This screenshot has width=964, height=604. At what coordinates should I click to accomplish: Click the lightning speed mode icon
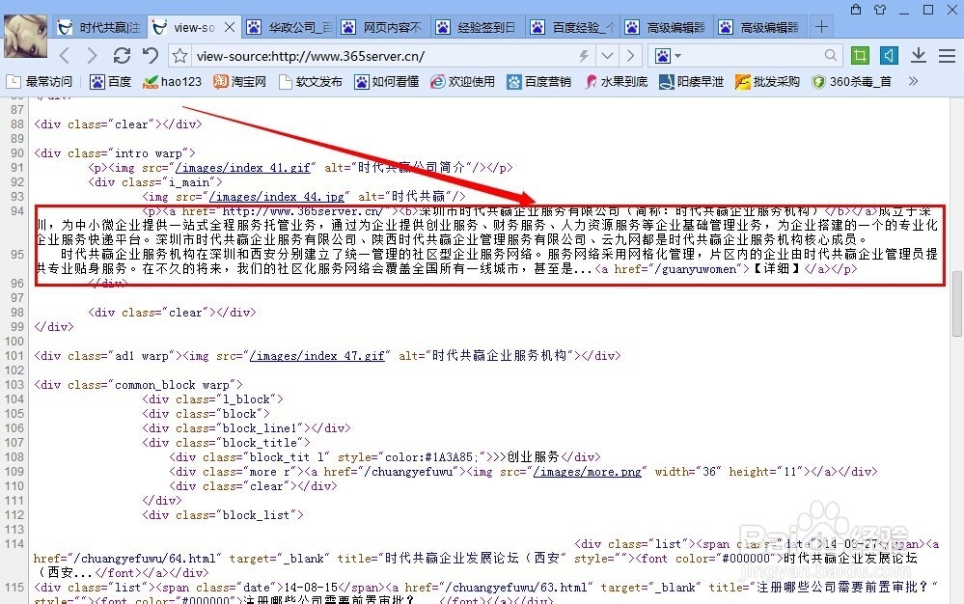coord(584,56)
